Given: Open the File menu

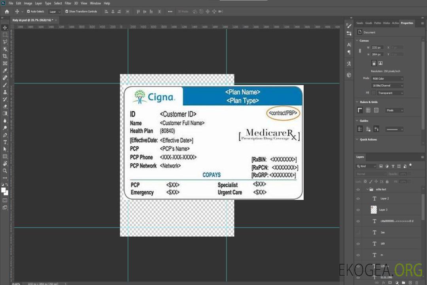Looking at the screenshot, I should pos(11,3).
